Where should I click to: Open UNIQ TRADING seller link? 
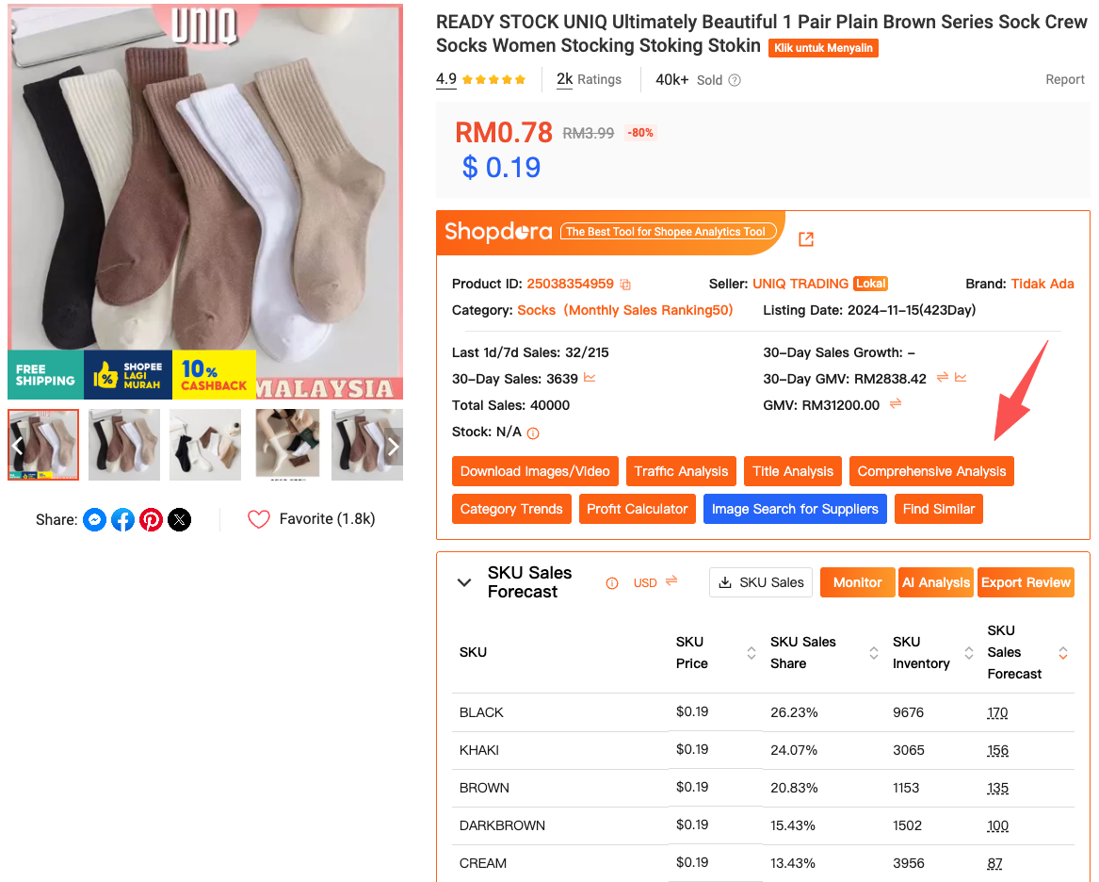click(x=800, y=284)
